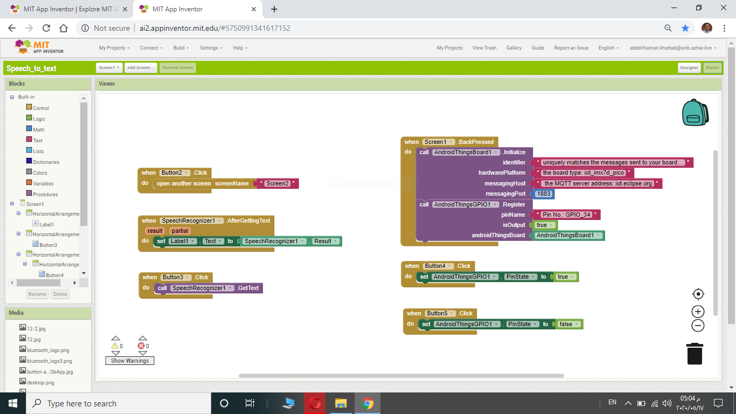Open Chrome's three-dot menu
Viewport: 736px width, 414px height.
coord(725,28)
